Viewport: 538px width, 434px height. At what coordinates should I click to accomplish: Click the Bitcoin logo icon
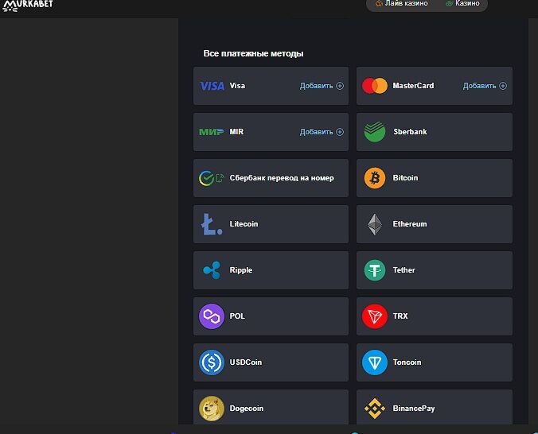tap(374, 178)
